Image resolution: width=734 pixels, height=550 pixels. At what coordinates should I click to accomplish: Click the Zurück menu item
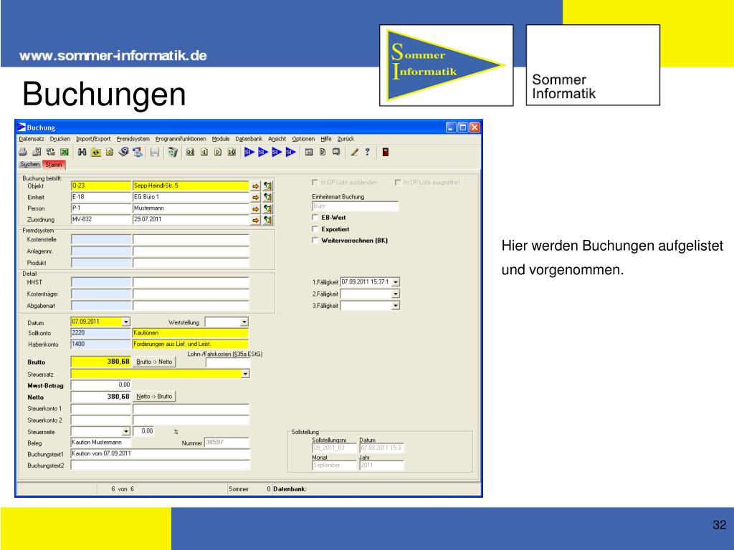345,139
